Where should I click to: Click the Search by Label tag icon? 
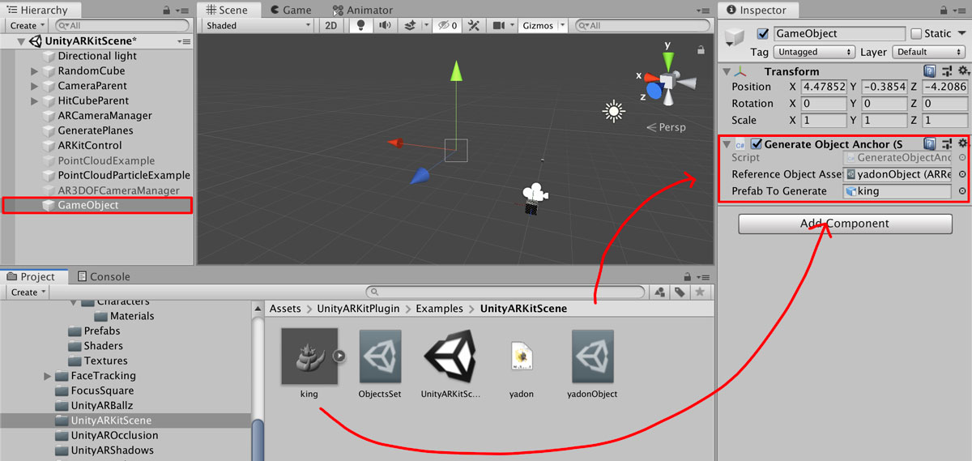pyautogui.click(x=680, y=292)
